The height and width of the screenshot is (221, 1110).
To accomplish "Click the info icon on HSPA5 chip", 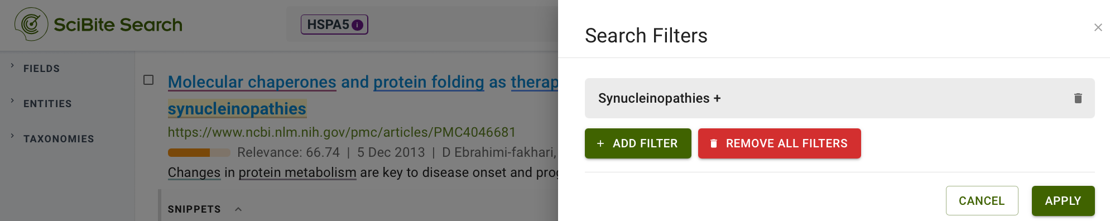I will point(358,25).
